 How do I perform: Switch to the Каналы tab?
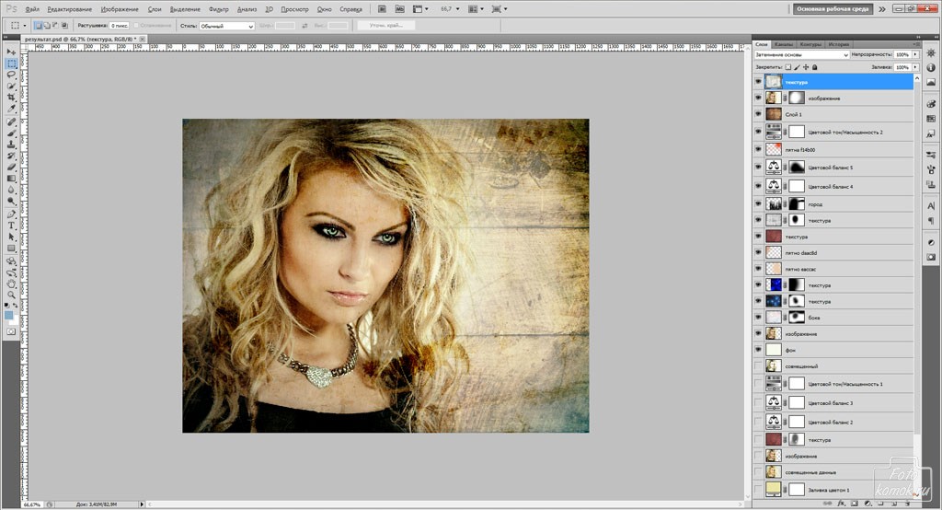point(784,43)
